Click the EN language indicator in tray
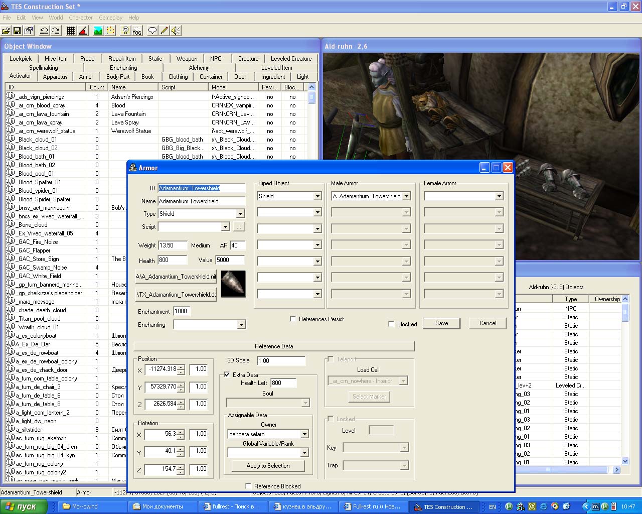This screenshot has width=642, height=514. click(493, 507)
